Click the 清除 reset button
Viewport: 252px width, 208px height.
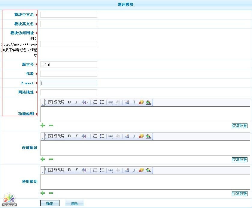[74, 204]
